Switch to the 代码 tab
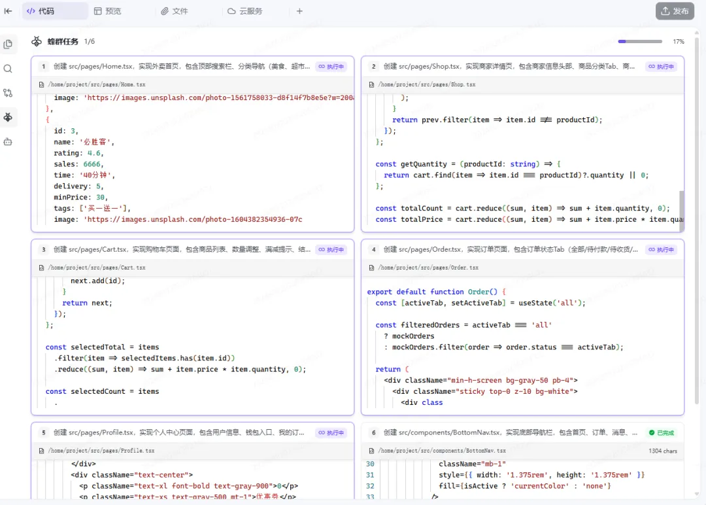This screenshot has height=505, width=706. pos(54,11)
